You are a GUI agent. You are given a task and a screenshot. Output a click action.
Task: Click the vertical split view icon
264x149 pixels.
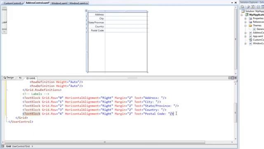[x=230, y=78]
